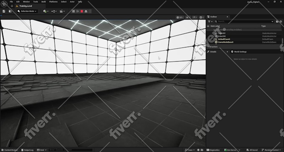Click the Cube332 static mesh icon
Screen dimensions: 284x152
[x=216, y=36]
